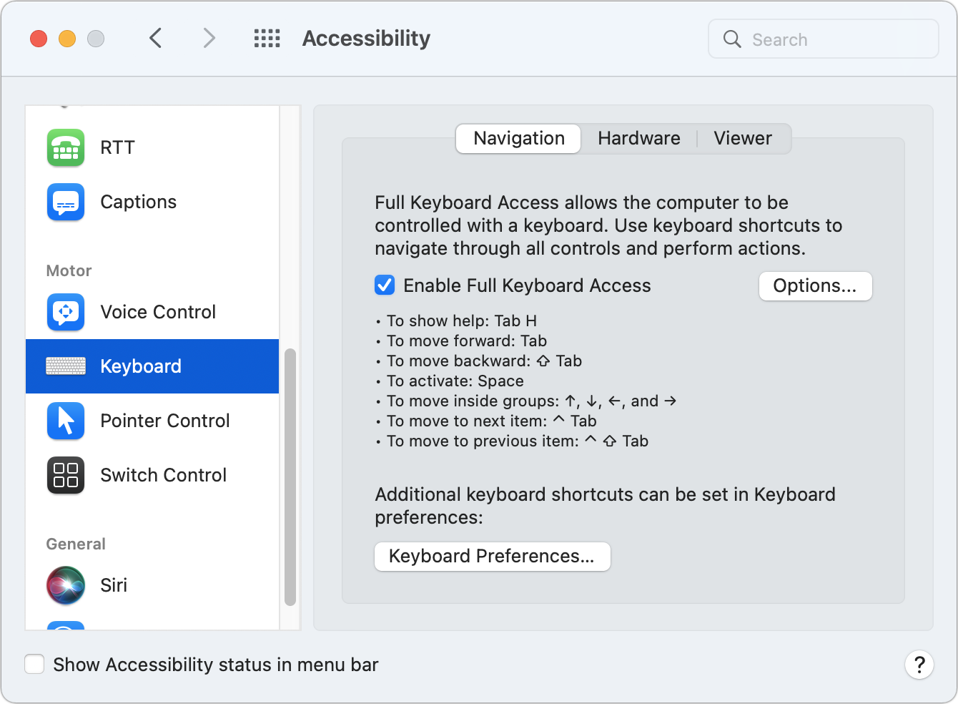Open Pointer Control settings
This screenshot has width=958, height=704.
65,421
